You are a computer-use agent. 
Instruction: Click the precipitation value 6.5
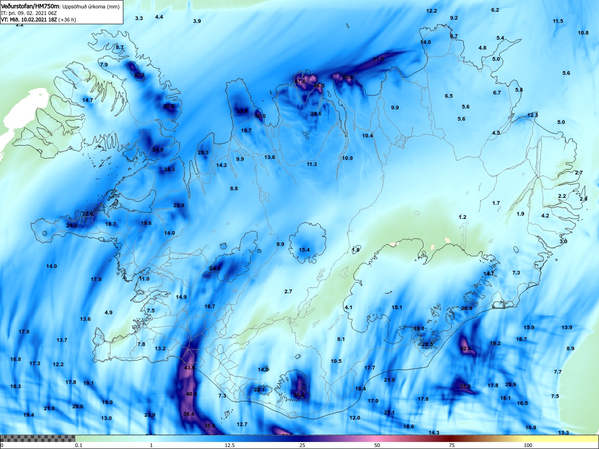click(x=449, y=96)
